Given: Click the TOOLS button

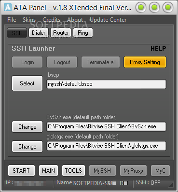Looking at the screenshot, I should coord(73,170).
